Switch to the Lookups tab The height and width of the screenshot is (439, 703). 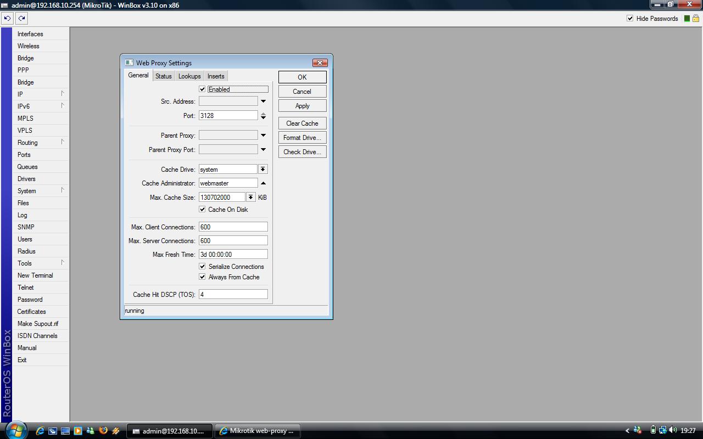(189, 76)
